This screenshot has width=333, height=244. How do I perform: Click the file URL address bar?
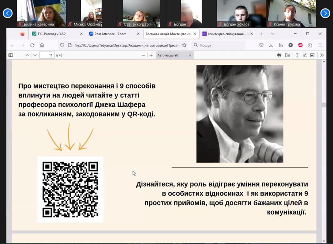[127, 45]
